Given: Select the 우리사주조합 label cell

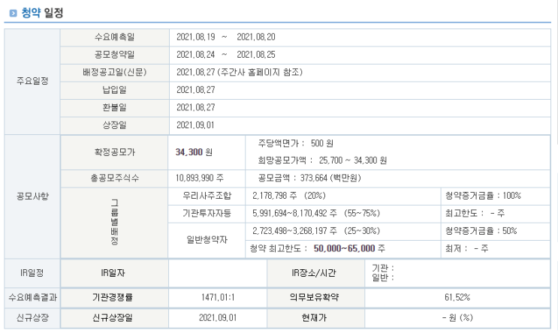Looking at the screenshot, I should tap(207, 196).
